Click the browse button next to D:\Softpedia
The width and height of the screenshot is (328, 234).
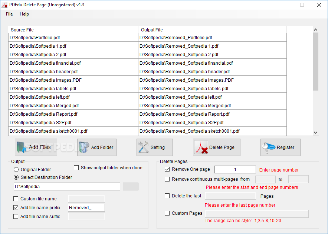[131, 186]
